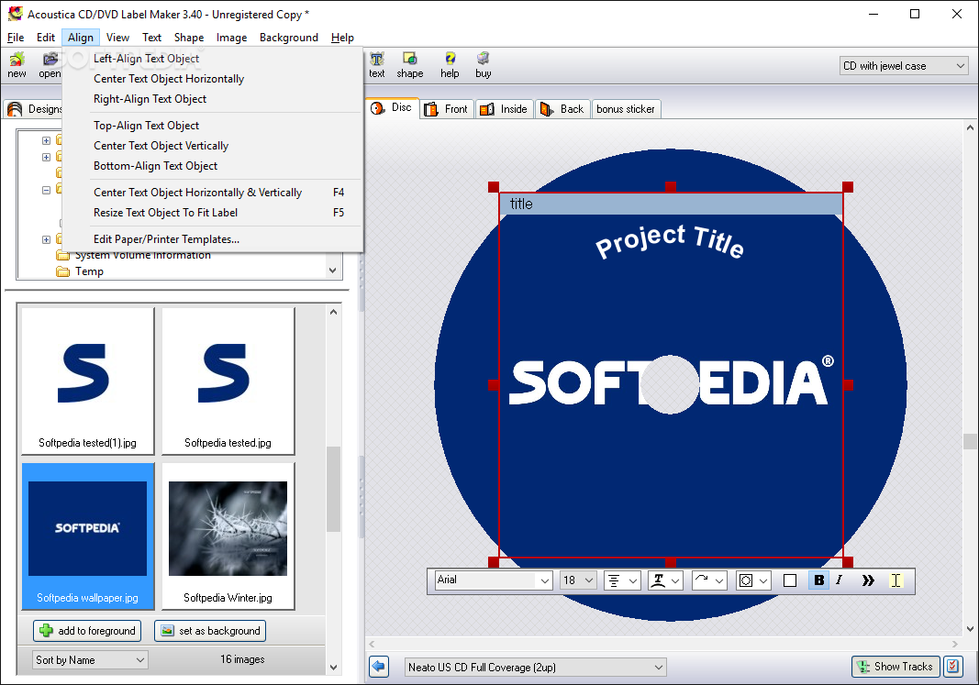This screenshot has width=979, height=685.
Task: Click the blue back arrow by template selector
Action: (379, 667)
